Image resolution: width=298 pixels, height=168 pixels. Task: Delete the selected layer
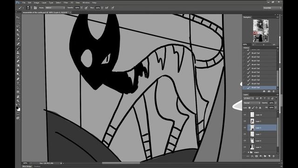click(x=274, y=156)
